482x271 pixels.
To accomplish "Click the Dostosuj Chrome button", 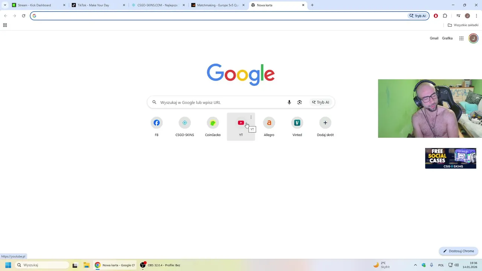I will (x=458, y=251).
